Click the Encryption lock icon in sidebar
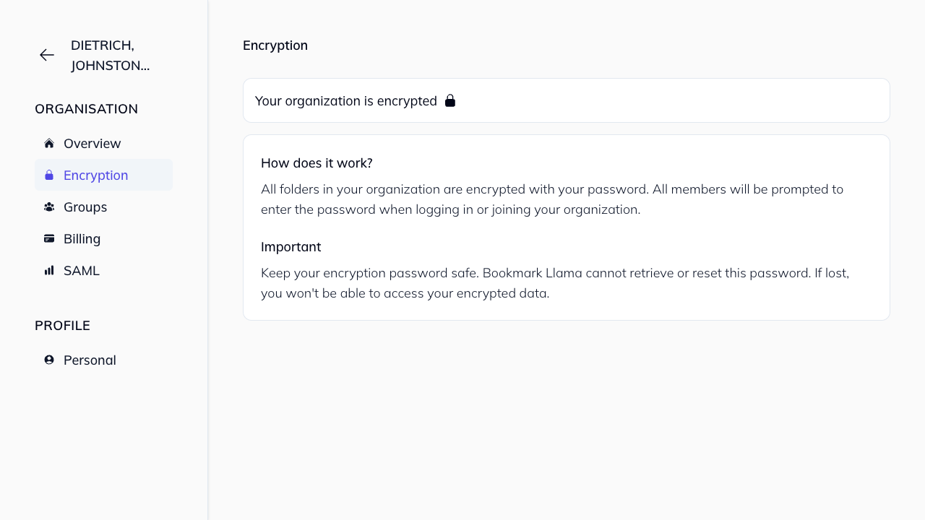 [x=49, y=175]
